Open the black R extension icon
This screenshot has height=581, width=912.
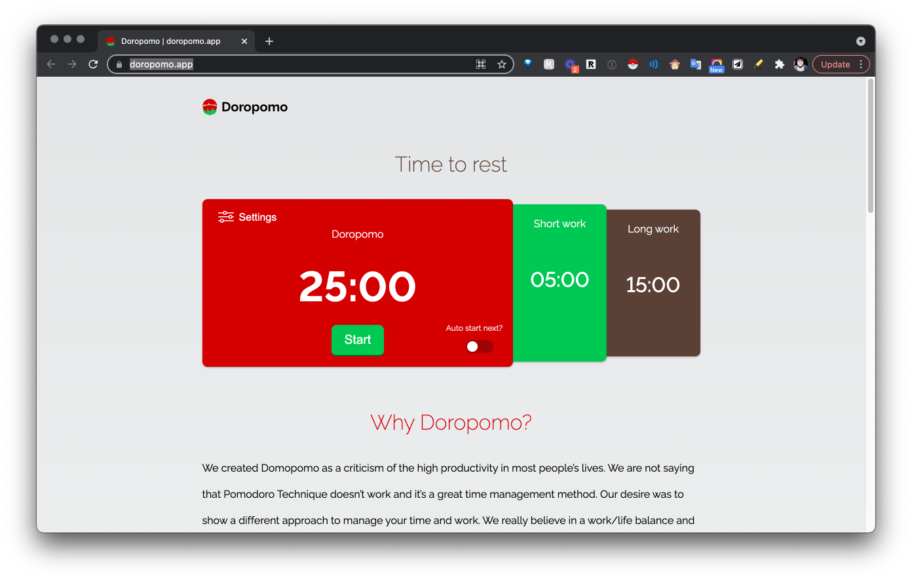pos(591,64)
